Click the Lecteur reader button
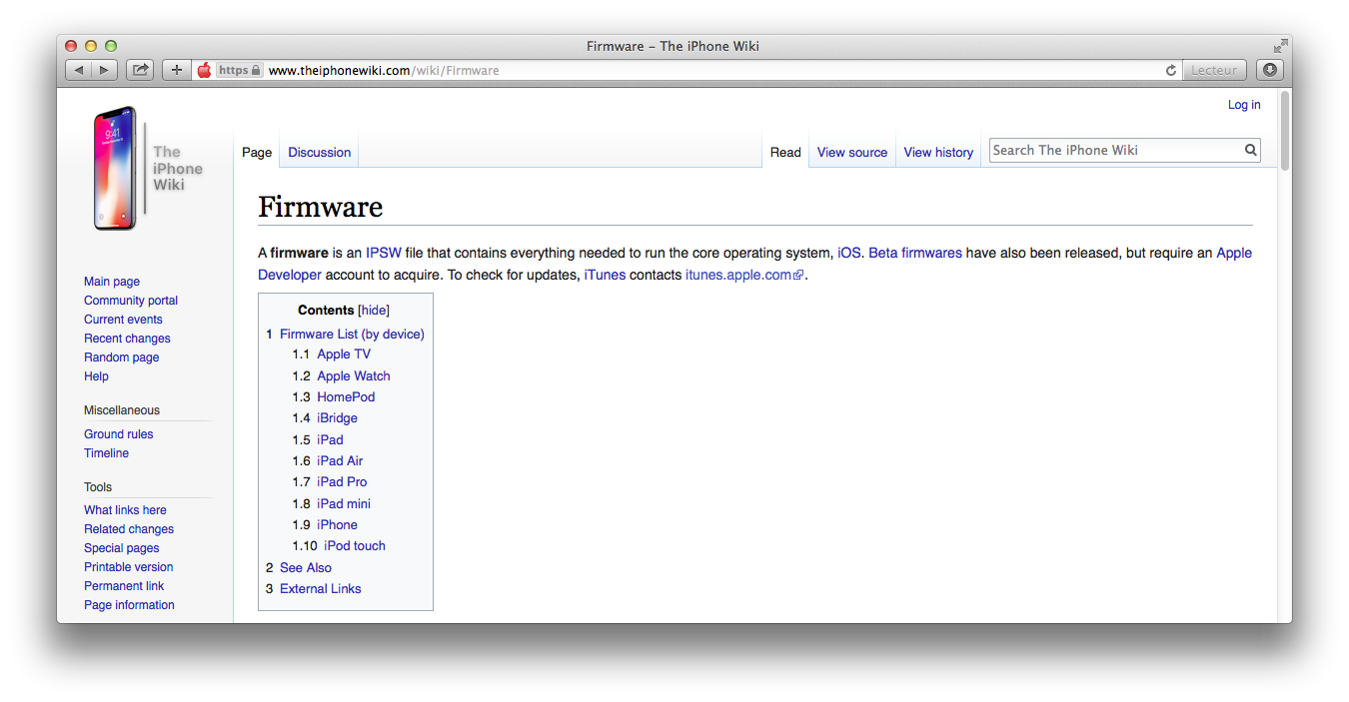This screenshot has height=702, width=1349. coord(1214,70)
